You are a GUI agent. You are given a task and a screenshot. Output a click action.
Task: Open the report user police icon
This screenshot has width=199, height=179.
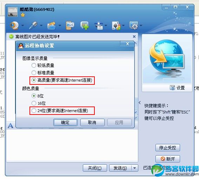pyautogui.click(x=99, y=26)
